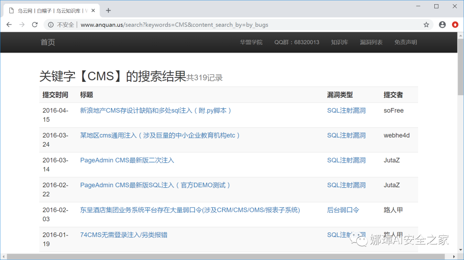The image size is (464, 260).
Task: Click the page document icon on the browser tab
Action: pyautogui.click(x=12, y=10)
